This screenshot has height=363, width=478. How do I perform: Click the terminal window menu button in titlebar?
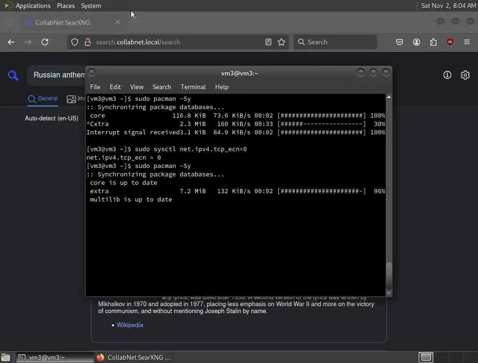[x=91, y=72]
